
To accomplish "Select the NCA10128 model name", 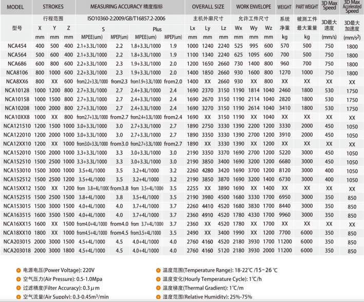I will [x=17, y=90].
